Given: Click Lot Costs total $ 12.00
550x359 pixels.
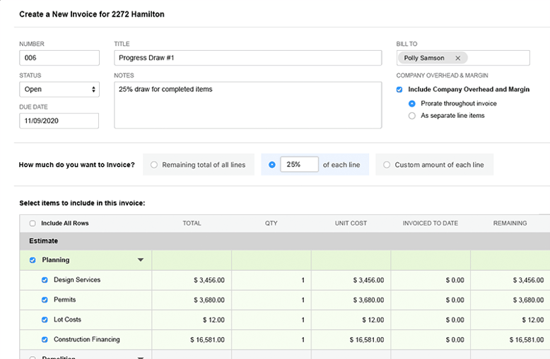Looking at the screenshot, I should coord(213,320).
